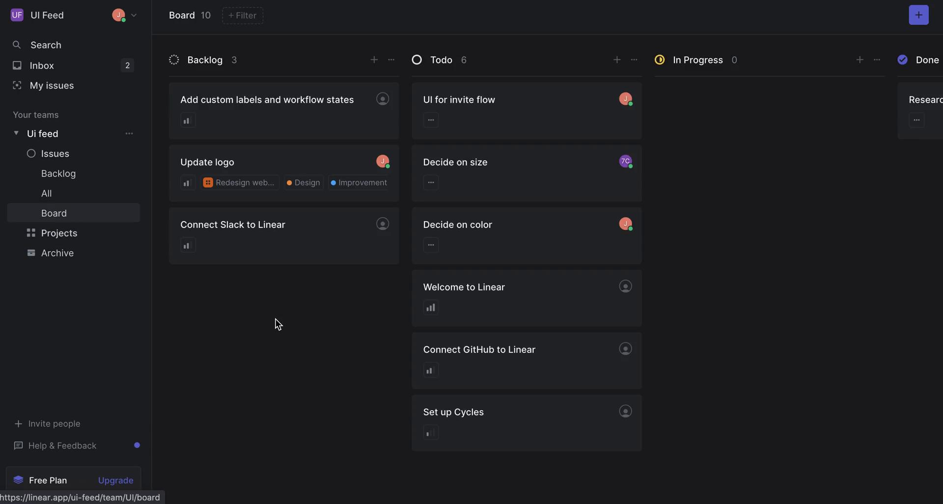
Task: Click the 7C assignee avatar on Decide on size
Action: pyautogui.click(x=625, y=161)
